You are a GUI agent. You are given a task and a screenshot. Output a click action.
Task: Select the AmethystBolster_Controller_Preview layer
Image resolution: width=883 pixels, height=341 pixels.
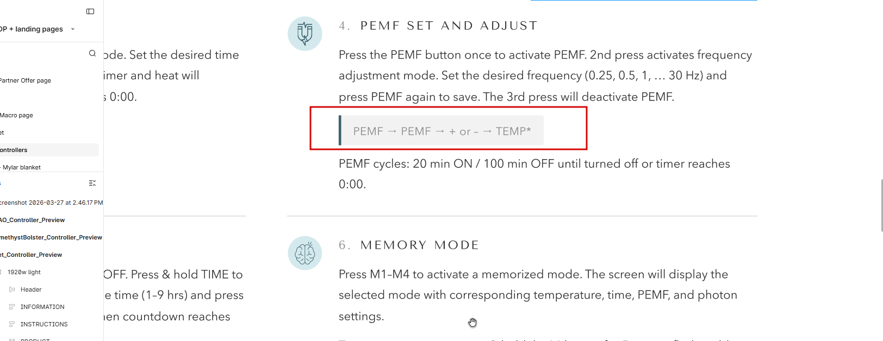[x=51, y=237]
